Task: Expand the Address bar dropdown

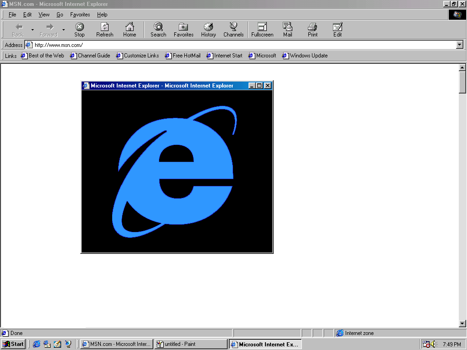Action: pos(459,45)
